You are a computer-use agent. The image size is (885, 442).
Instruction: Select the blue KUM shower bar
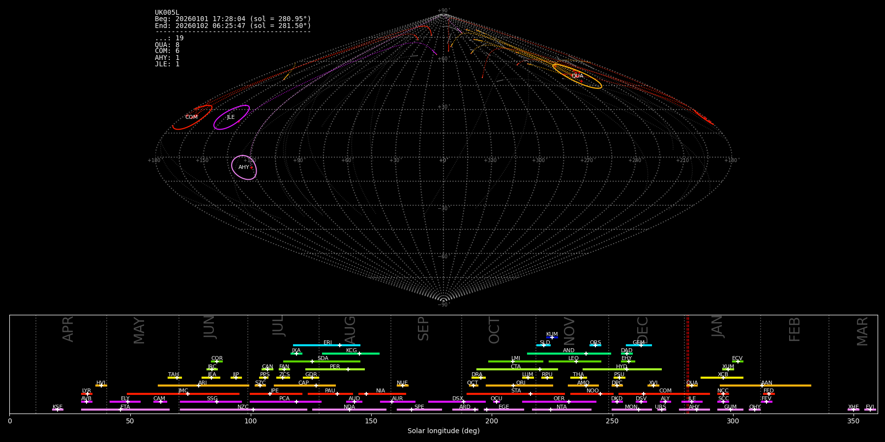(552, 337)
